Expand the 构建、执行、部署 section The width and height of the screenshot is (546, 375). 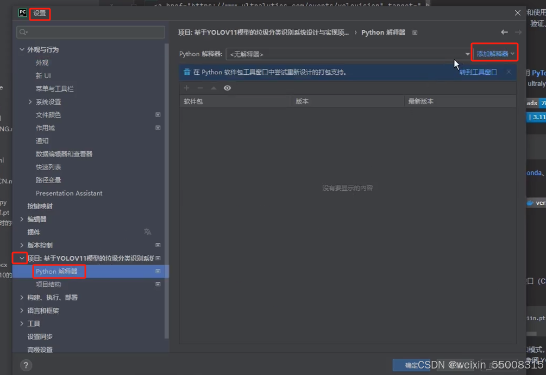click(x=22, y=297)
